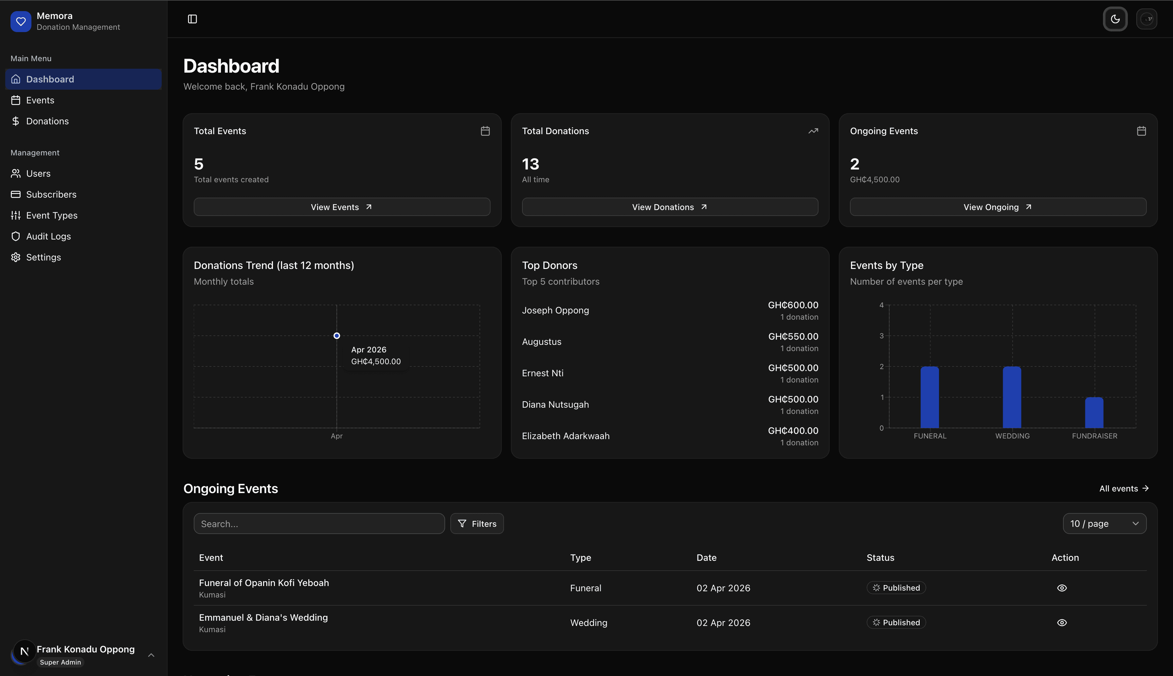
Task: Click the trend icon on Total Donations card
Action: [x=813, y=131]
